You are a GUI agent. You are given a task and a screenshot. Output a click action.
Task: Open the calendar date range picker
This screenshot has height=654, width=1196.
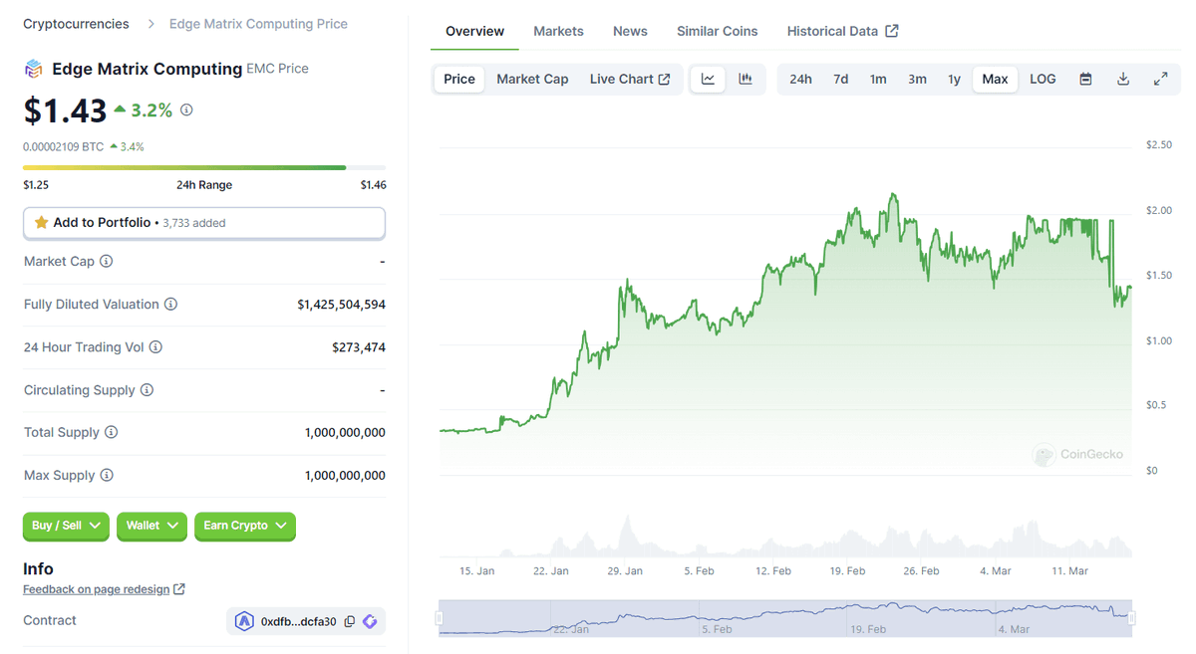pos(1085,79)
